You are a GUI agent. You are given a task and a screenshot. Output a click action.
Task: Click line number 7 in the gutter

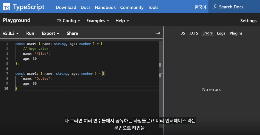[7, 73]
